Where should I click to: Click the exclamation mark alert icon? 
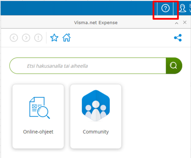[38, 38]
